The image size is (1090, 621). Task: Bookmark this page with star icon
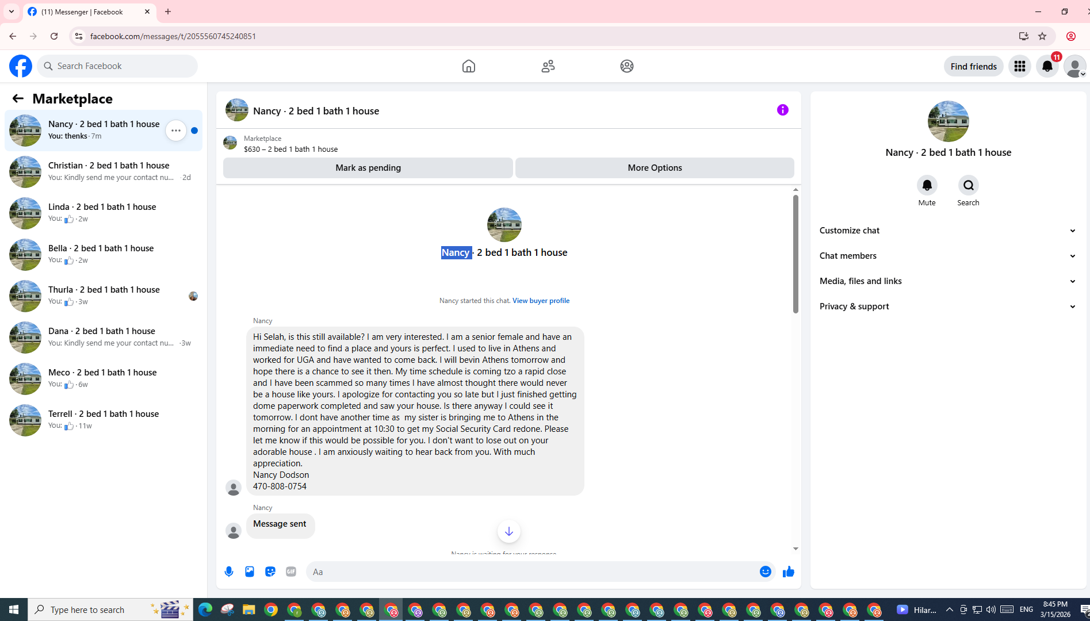(1042, 36)
